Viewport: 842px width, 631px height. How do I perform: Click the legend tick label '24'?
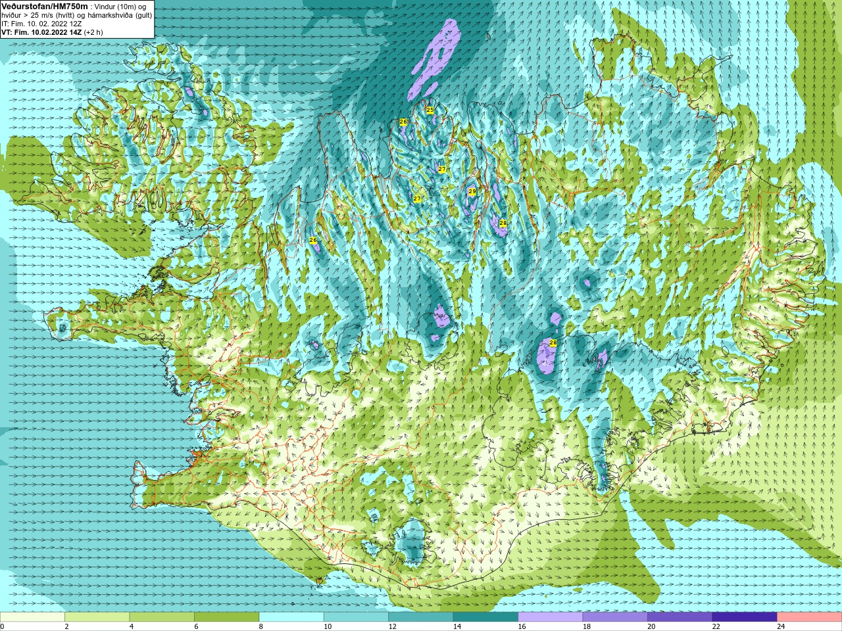coord(781,626)
